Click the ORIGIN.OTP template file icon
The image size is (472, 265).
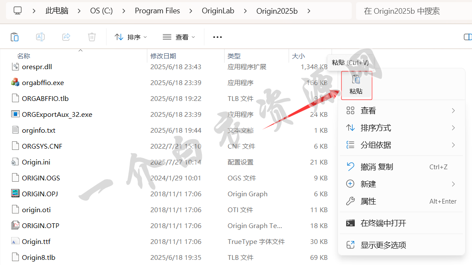click(x=15, y=225)
